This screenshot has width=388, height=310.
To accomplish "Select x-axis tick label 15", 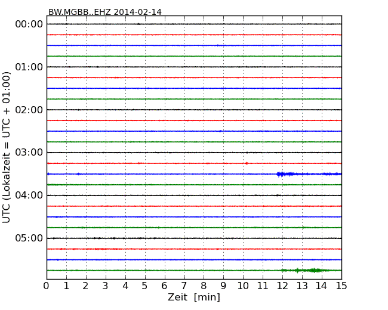I will pyautogui.click(x=341, y=286).
